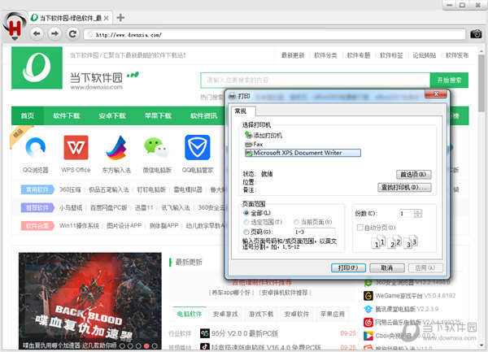
Task: Click 软件分类 top link
Action: [x=325, y=55]
